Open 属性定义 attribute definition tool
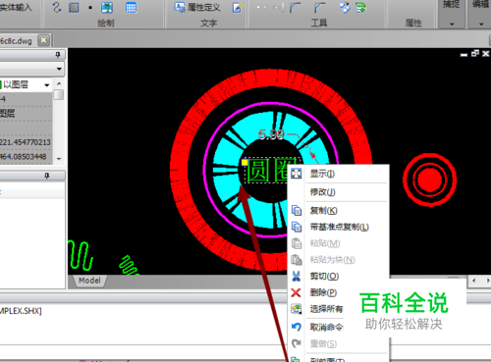This screenshot has height=362, width=491. click(x=197, y=7)
